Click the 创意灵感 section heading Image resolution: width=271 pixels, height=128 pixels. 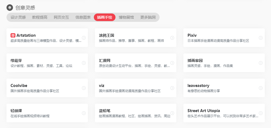coord(25,8)
